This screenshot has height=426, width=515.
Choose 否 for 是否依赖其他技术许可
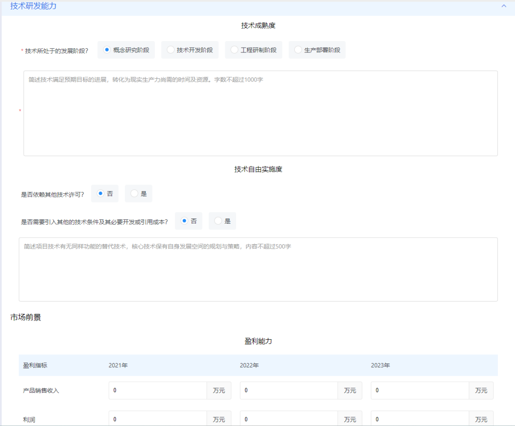105,194
